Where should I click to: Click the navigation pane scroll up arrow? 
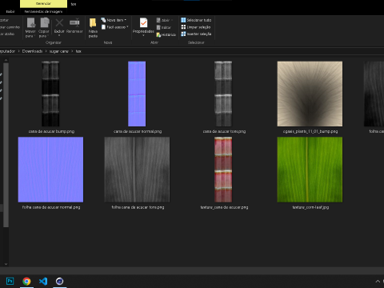click(x=6, y=60)
